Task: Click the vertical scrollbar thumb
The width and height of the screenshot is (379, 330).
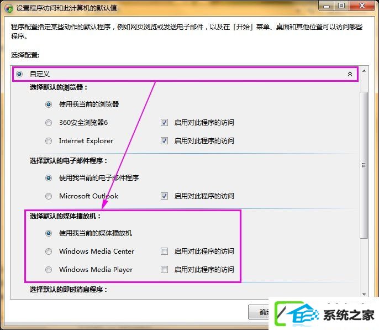Action: (364, 165)
